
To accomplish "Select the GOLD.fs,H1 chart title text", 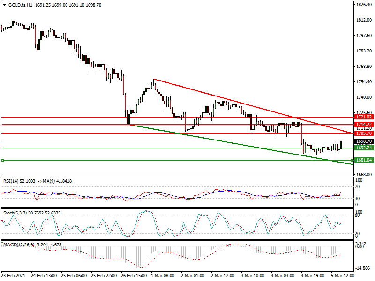I will point(20,5).
